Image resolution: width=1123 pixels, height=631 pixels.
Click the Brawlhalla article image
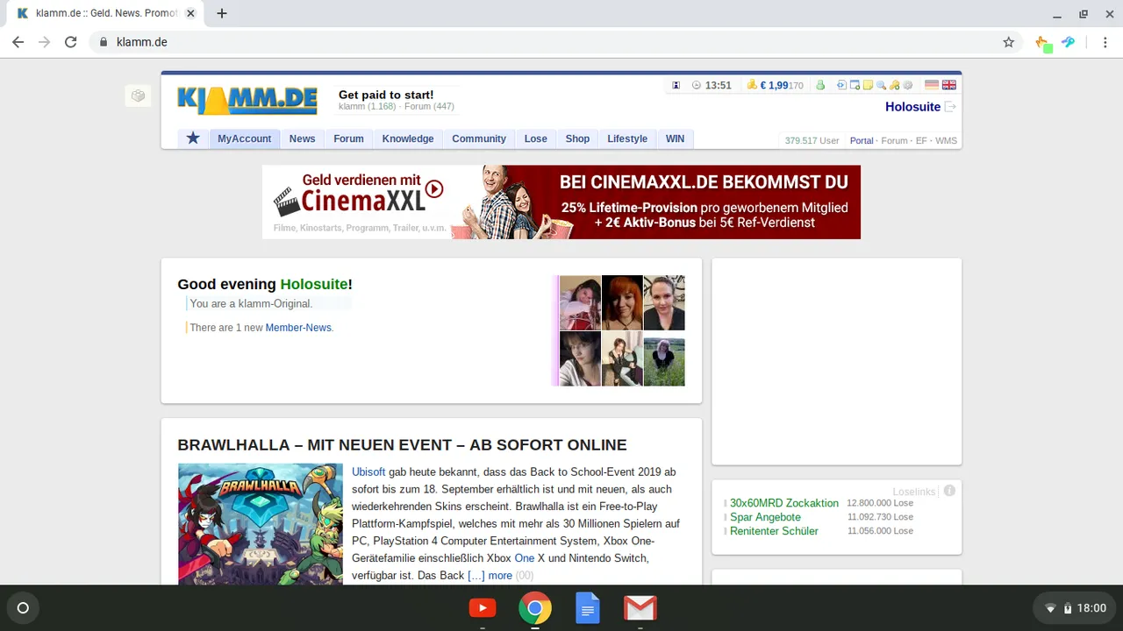click(261, 524)
